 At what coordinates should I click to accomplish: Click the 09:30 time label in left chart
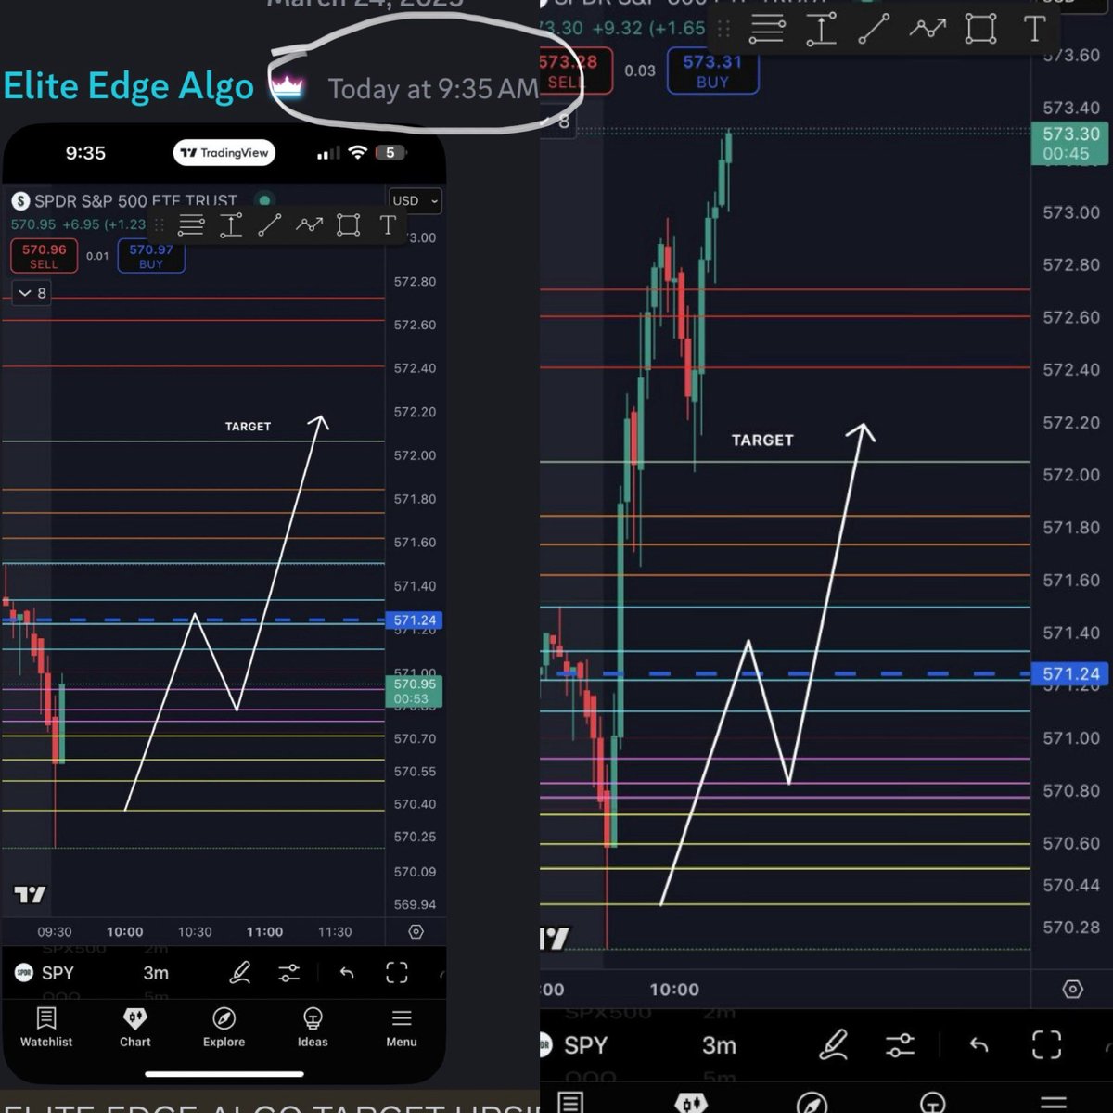(x=55, y=932)
